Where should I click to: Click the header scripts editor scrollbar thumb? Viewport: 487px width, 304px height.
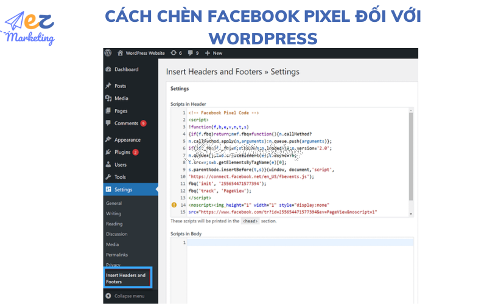coord(411,156)
